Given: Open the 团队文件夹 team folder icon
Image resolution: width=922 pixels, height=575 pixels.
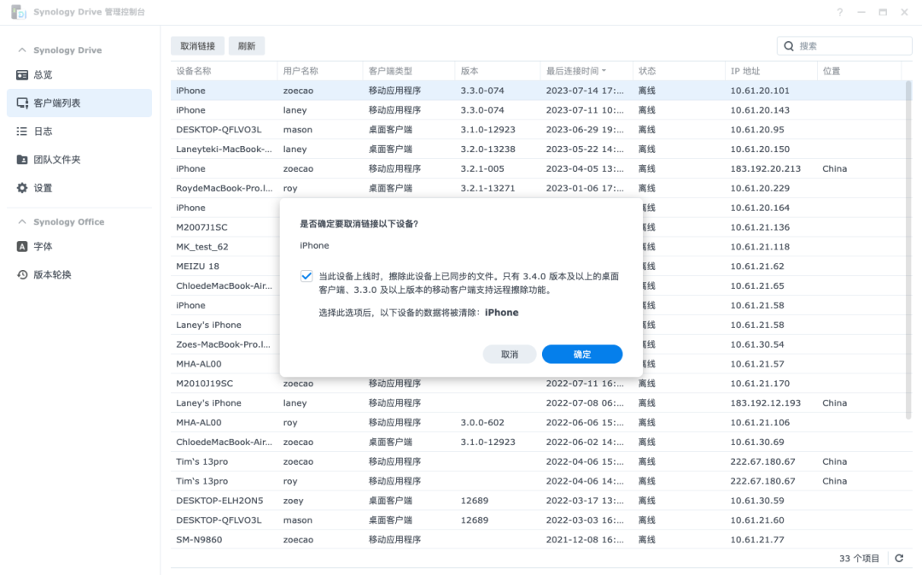Looking at the screenshot, I should tap(22, 160).
